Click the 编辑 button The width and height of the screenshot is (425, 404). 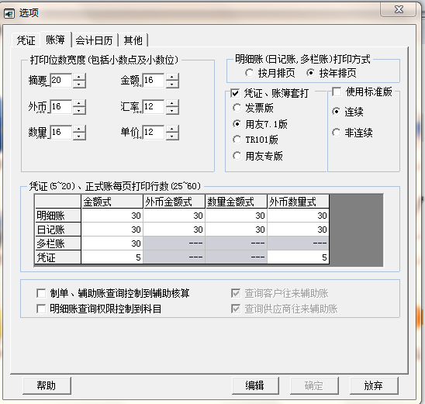(255, 385)
